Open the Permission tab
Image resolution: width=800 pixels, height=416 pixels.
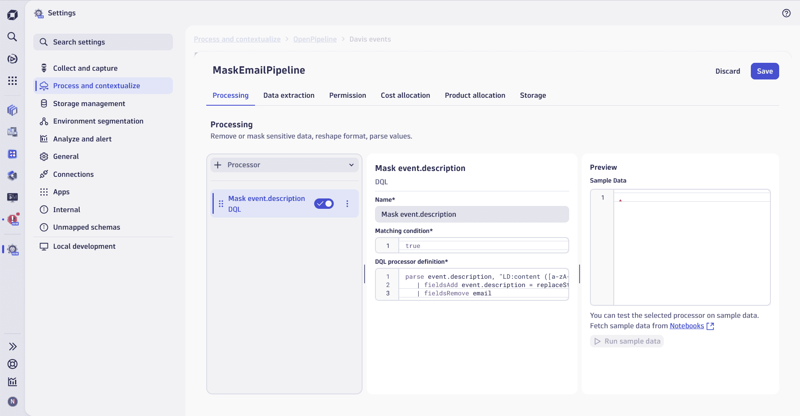347,95
